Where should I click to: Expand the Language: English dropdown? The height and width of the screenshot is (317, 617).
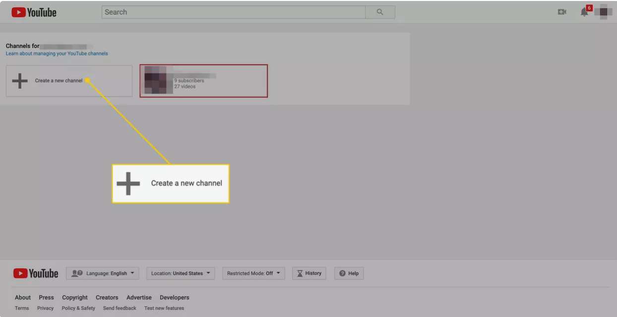tap(103, 273)
